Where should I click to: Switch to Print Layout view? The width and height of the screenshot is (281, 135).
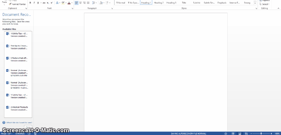pos(239,133)
